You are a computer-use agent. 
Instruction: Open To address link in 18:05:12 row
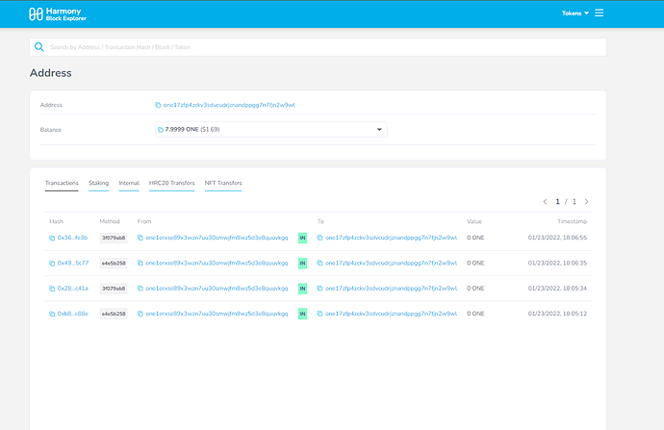[x=392, y=314]
